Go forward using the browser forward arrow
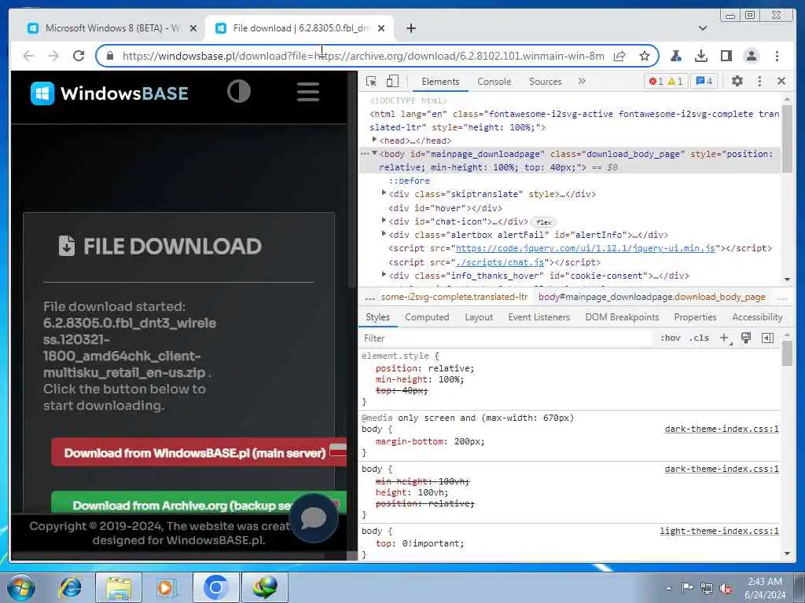 53,56
